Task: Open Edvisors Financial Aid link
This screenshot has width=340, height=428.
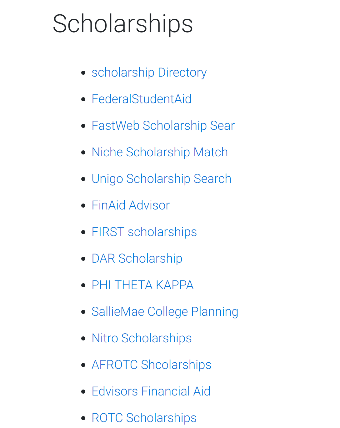Action: click(151, 391)
